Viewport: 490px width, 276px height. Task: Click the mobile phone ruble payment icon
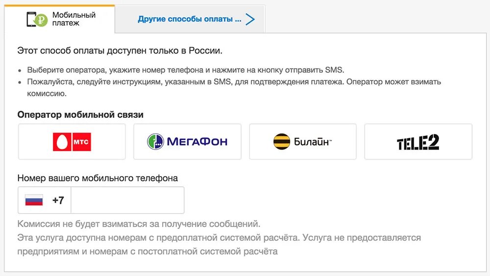click(x=37, y=19)
